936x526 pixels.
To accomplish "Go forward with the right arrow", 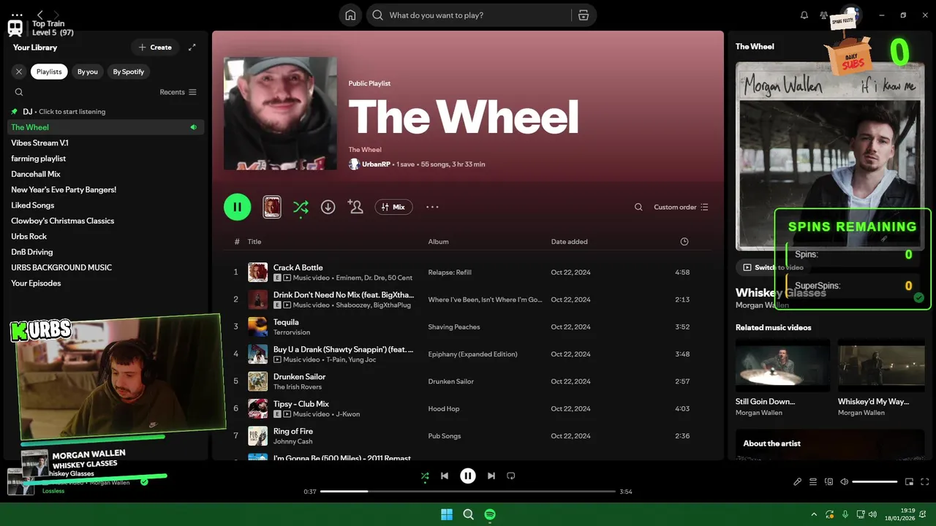I will [56, 15].
